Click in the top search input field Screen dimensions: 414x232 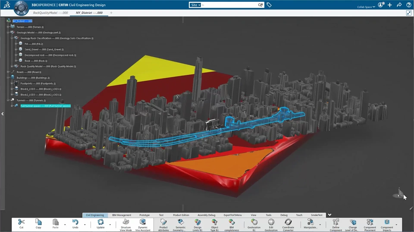pos(229,5)
